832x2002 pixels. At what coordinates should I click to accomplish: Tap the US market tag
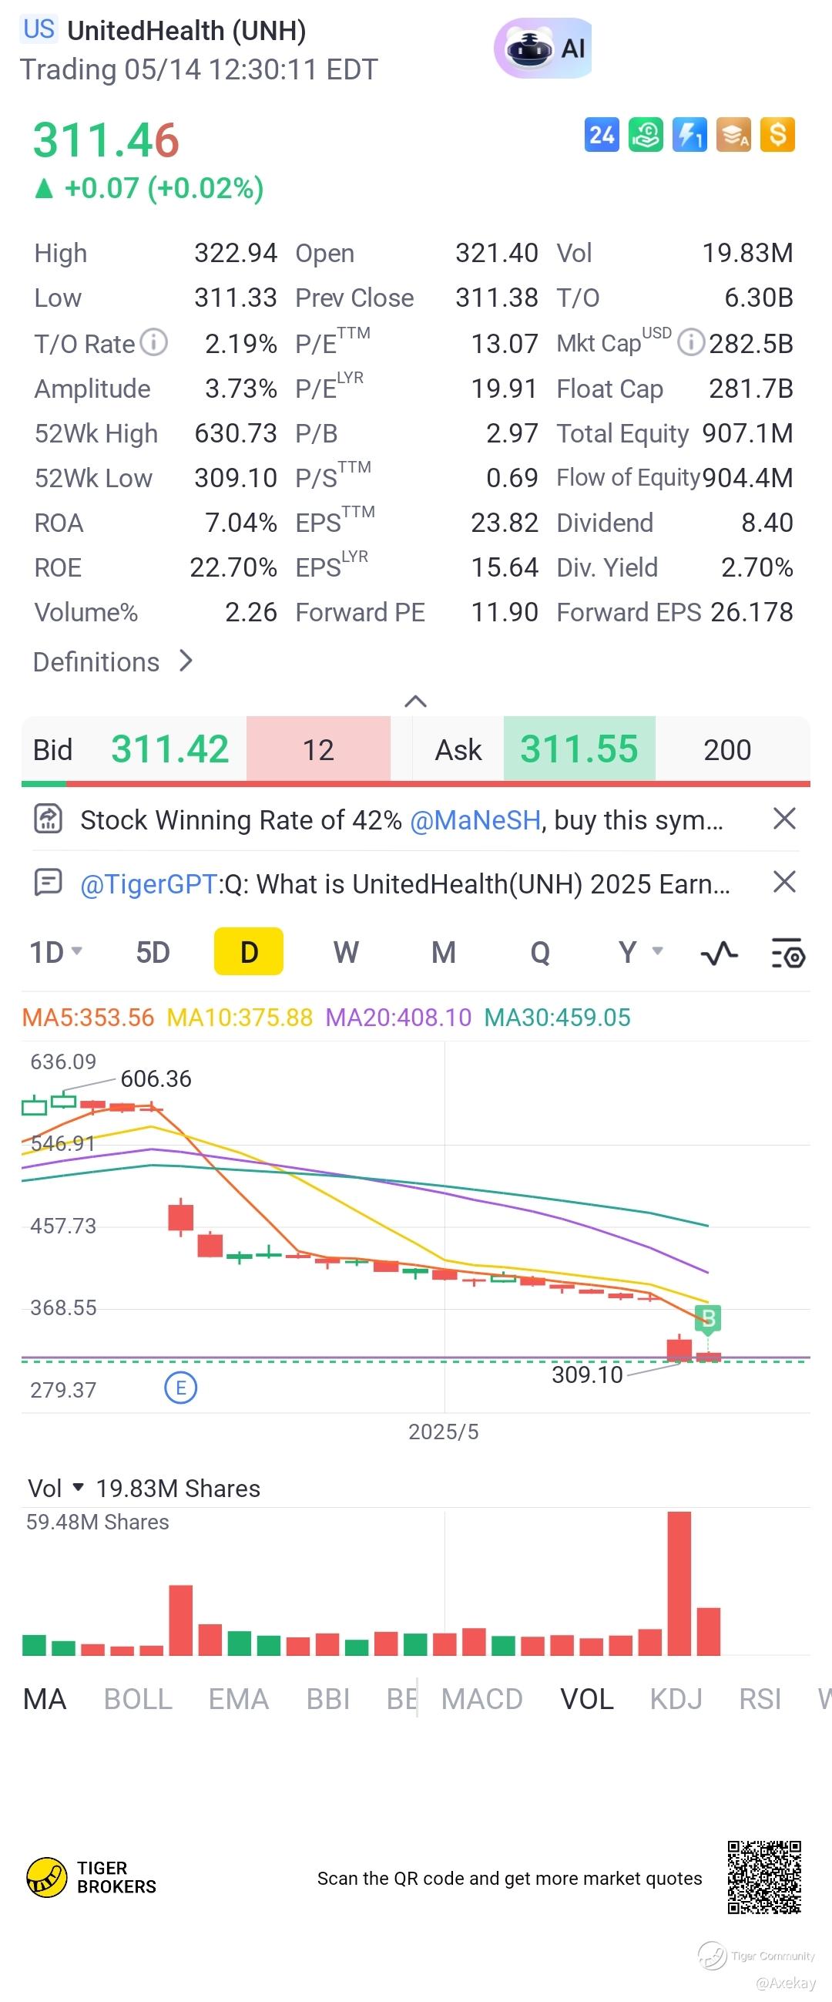click(x=39, y=29)
